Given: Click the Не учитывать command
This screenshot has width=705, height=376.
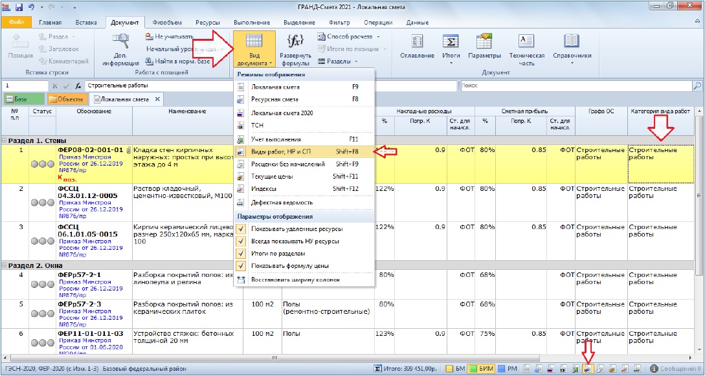Looking at the screenshot, I should pos(170,37).
